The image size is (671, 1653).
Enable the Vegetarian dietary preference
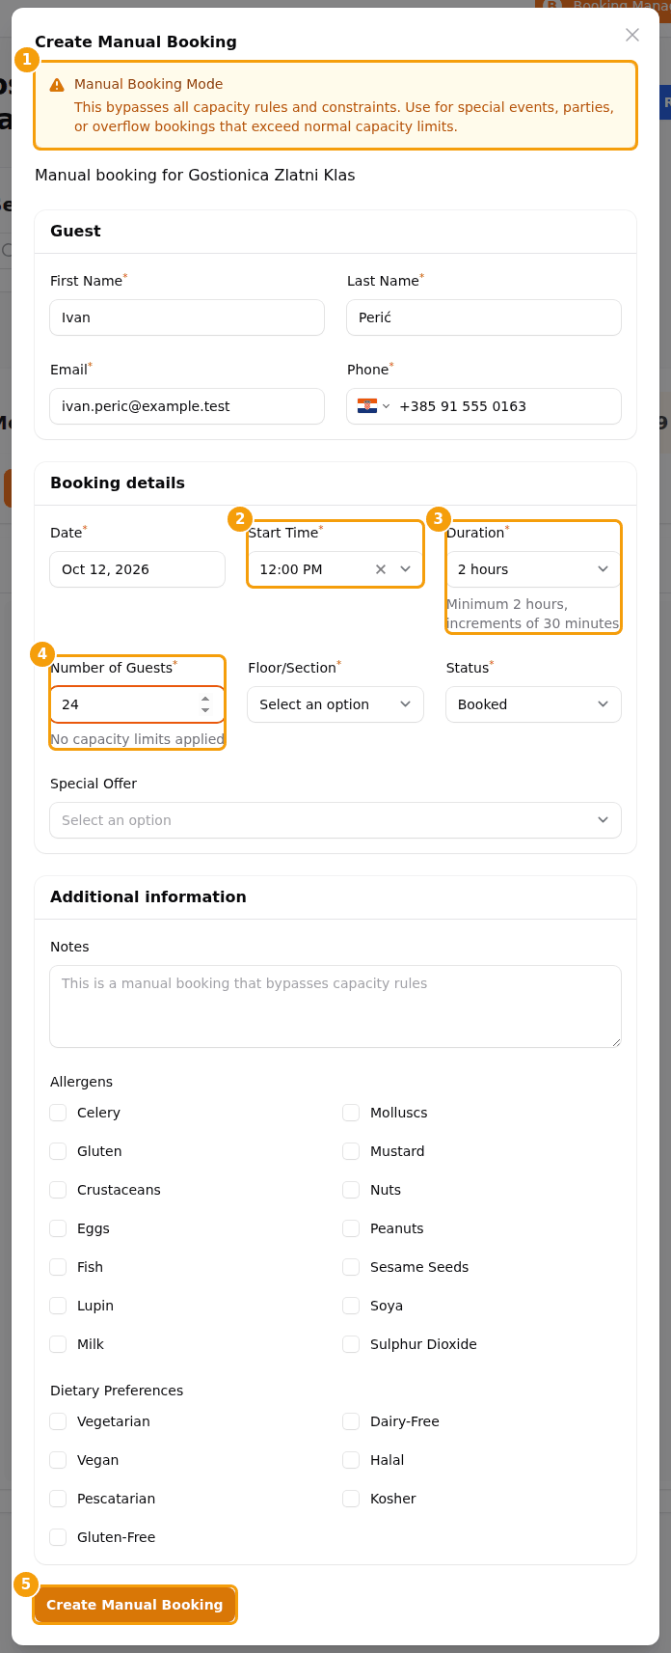pyautogui.click(x=58, y=1421)
